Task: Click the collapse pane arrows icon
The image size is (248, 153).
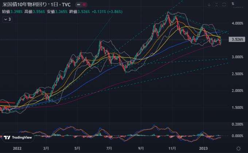Action: click(216, 5)
